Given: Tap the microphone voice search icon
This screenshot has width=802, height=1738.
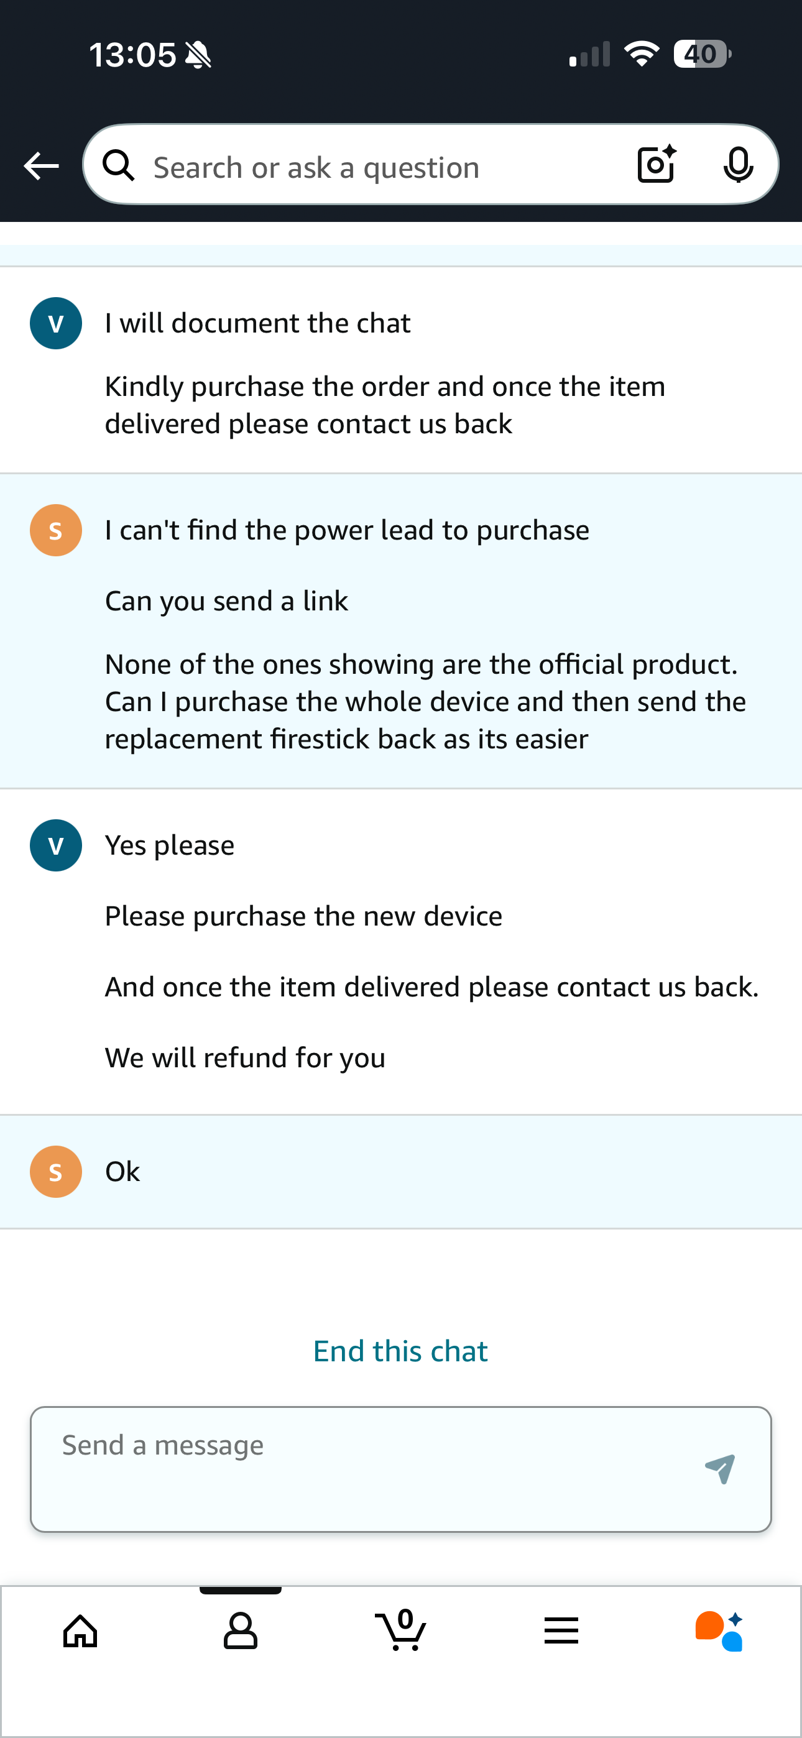Looking at the screenshot, I should [738, 165].
